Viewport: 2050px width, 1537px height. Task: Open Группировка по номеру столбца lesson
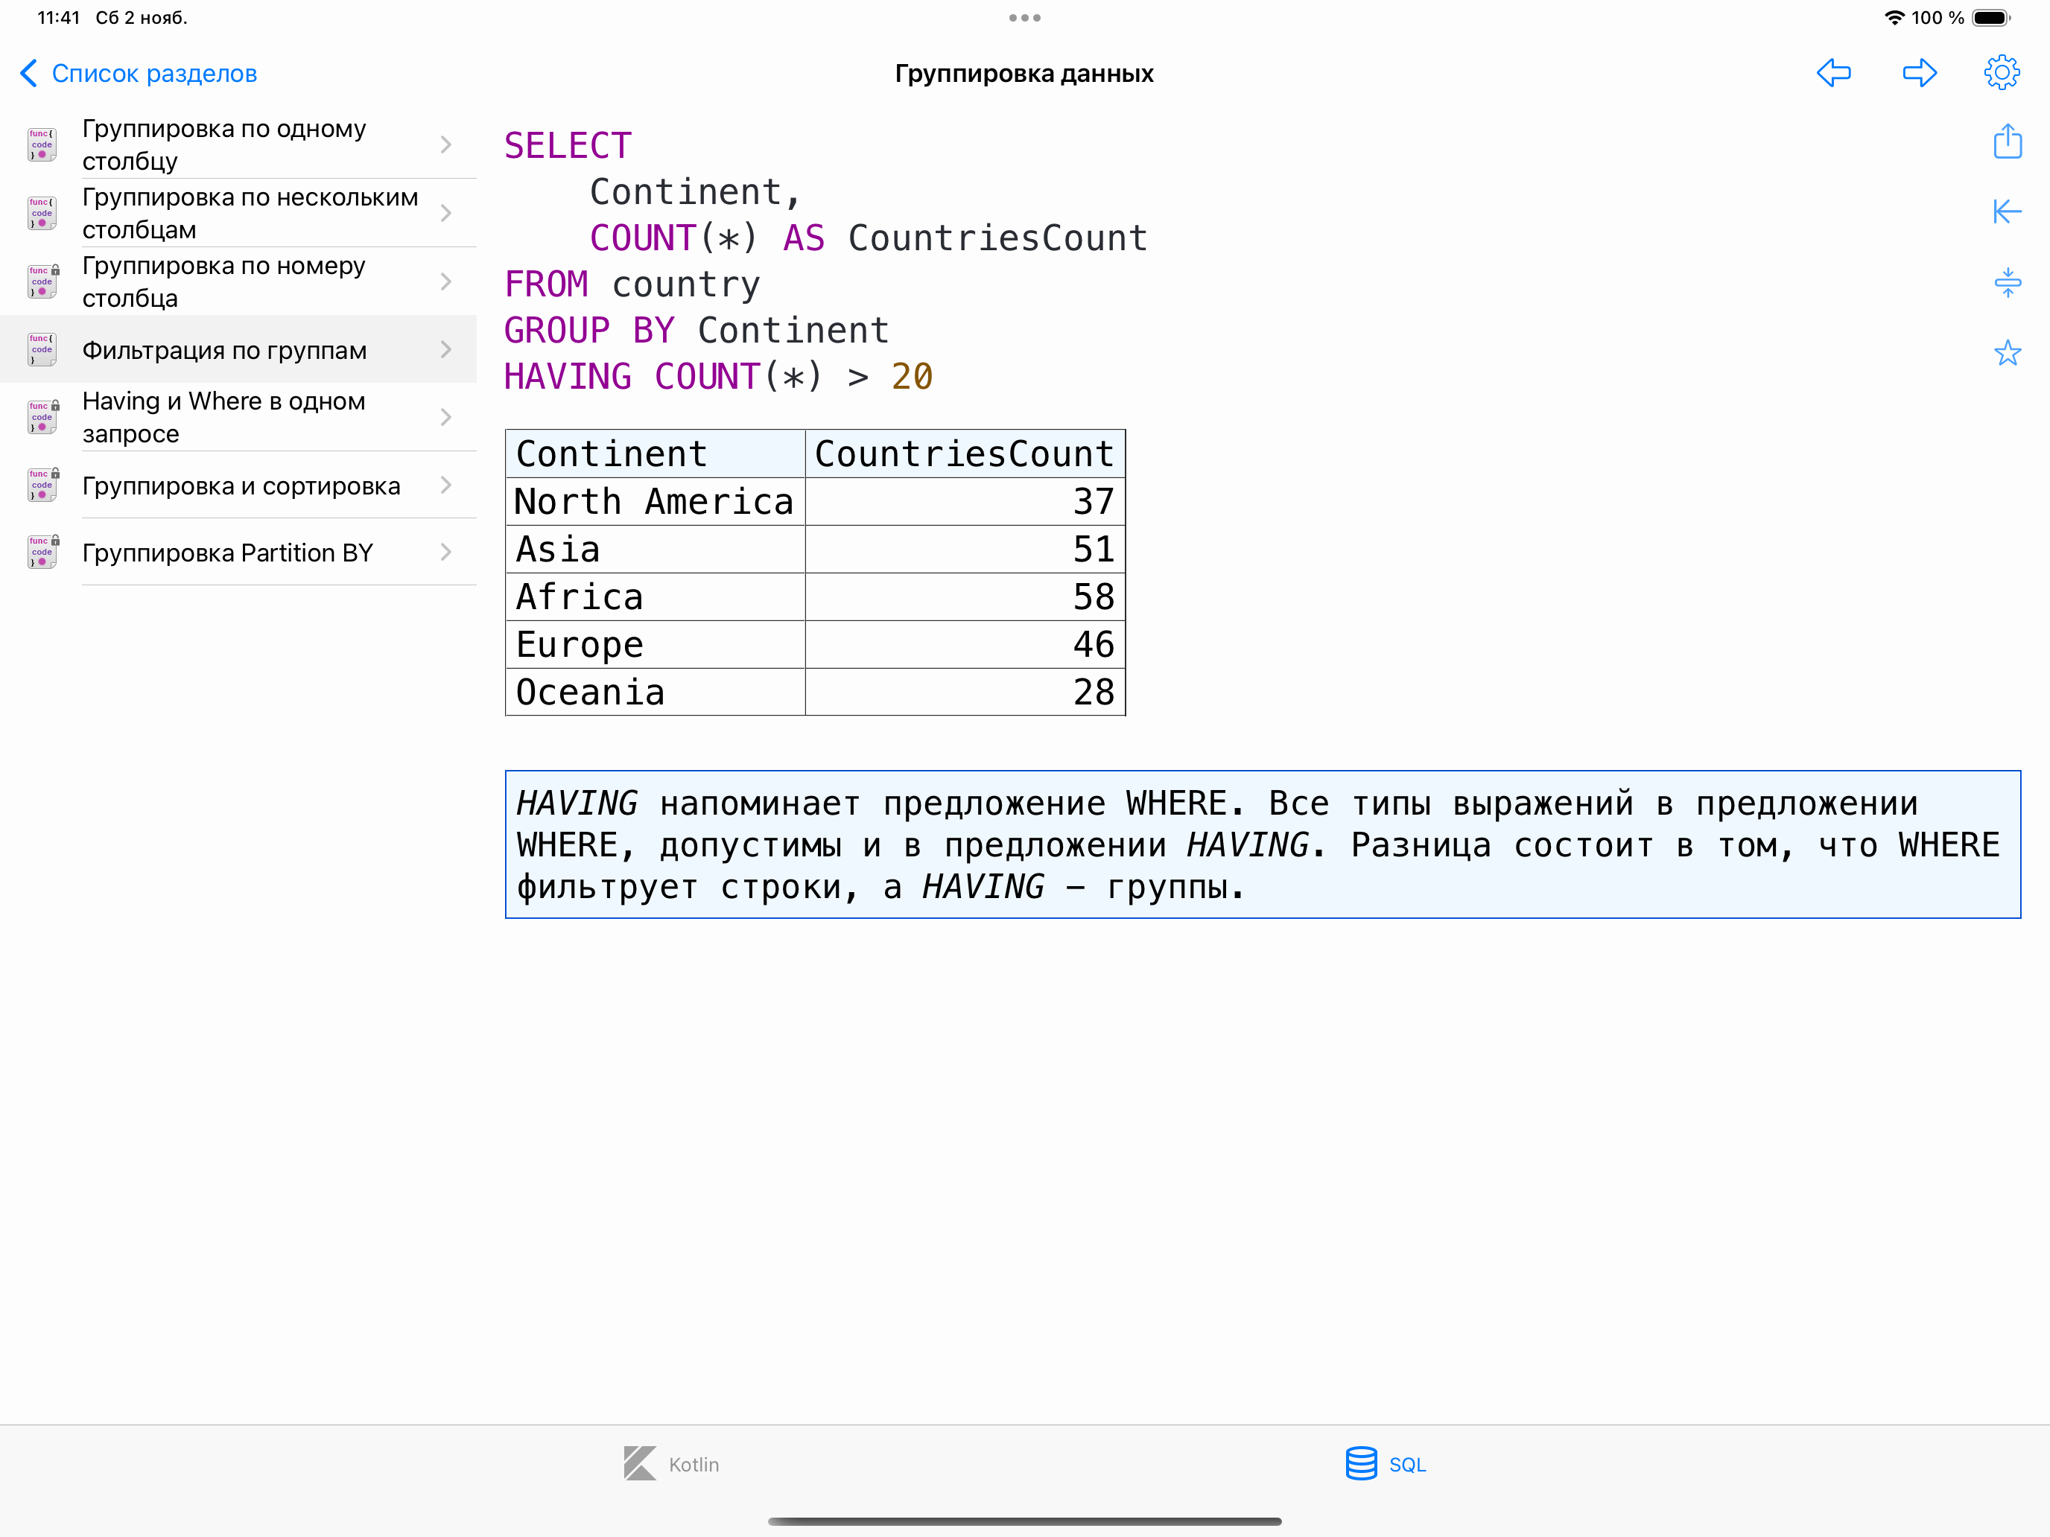tap(238, 281)
